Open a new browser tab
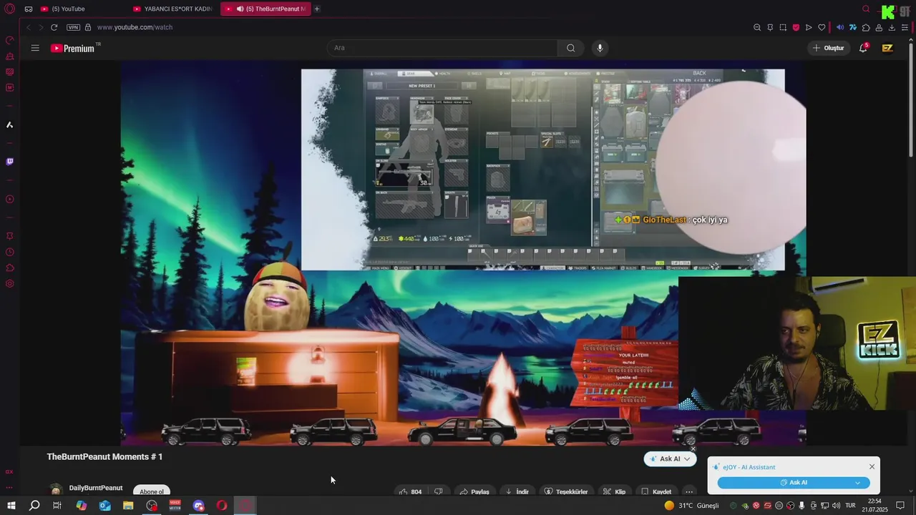The width and height of the screenshot is (916, 515). pyautogui.click(x=317, y=9)
